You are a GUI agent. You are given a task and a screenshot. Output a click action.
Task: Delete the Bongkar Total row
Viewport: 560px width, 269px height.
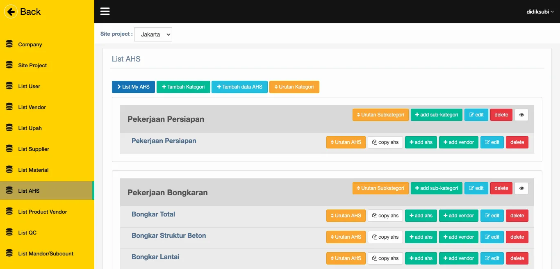pos(517,216)
